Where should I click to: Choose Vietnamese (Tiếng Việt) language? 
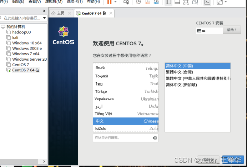[x=126, y=113]
